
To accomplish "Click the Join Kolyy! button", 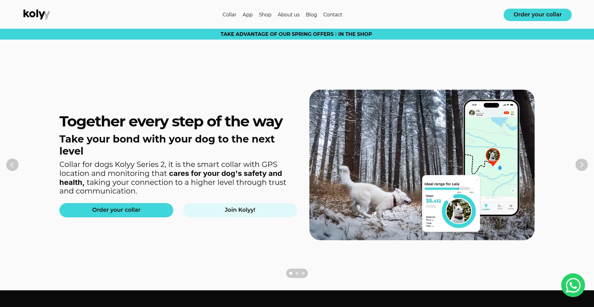I will pyautogui.click(x=240, y=210).
